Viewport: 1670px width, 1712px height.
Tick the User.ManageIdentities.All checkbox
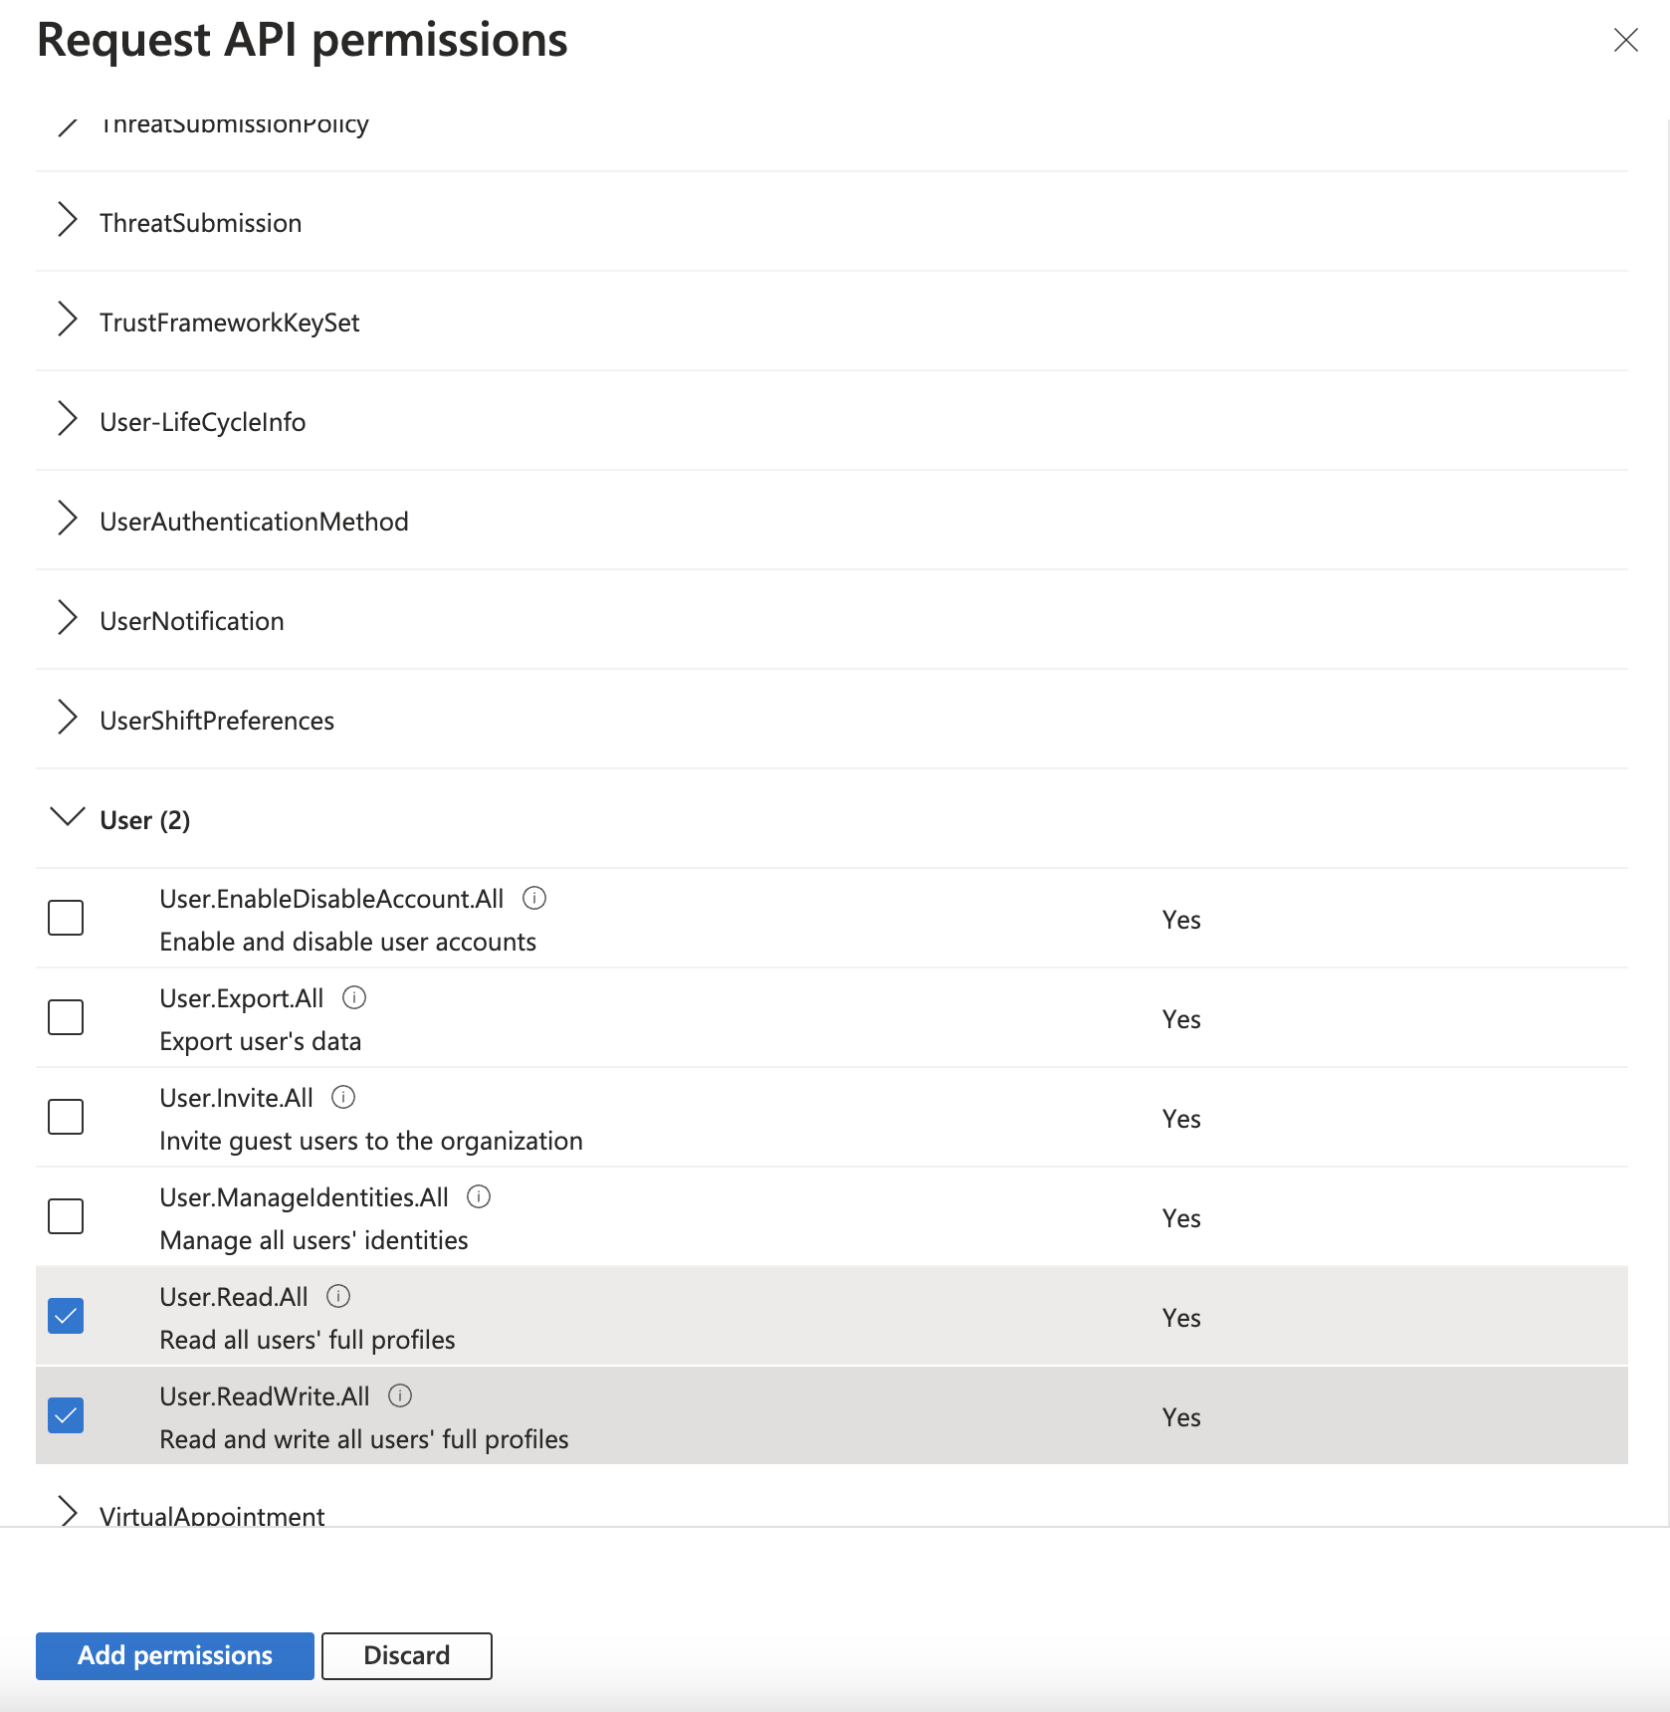pos(66,1216)
